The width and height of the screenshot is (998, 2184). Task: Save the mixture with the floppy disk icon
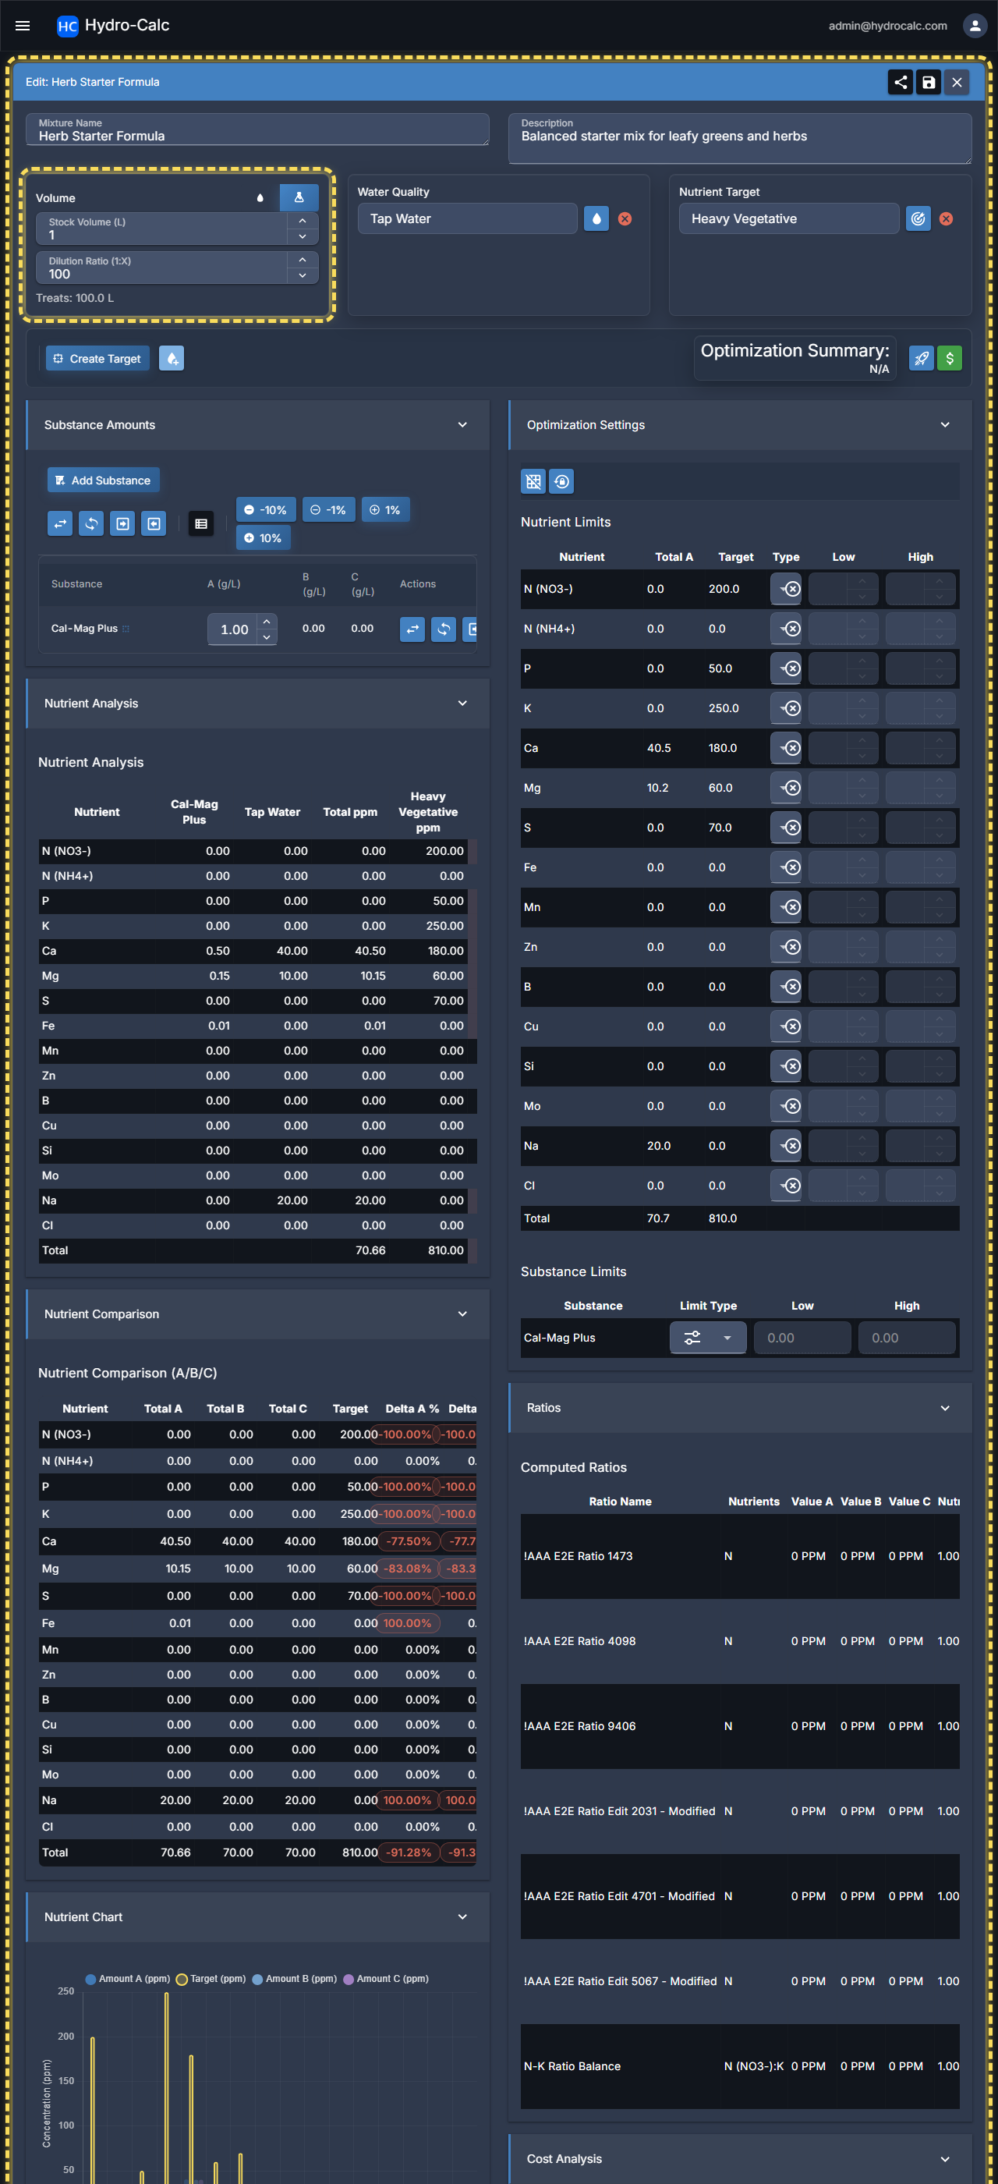tap(929, 82)
